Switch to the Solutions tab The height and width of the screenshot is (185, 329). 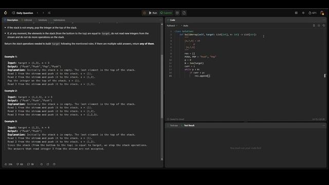pos(41,20)
